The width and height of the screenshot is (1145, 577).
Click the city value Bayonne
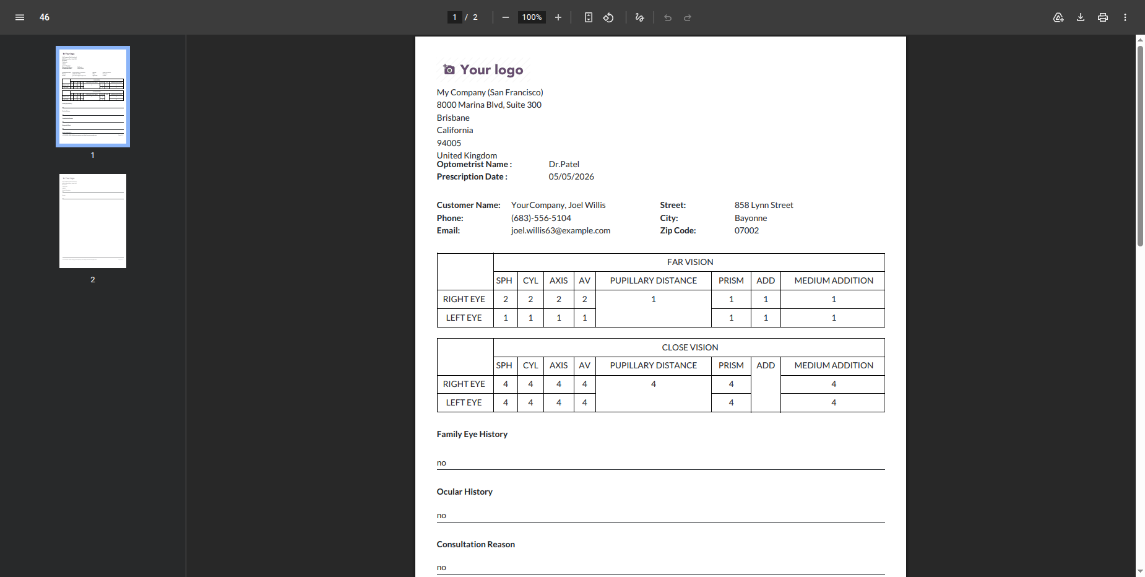click(751, 218)
